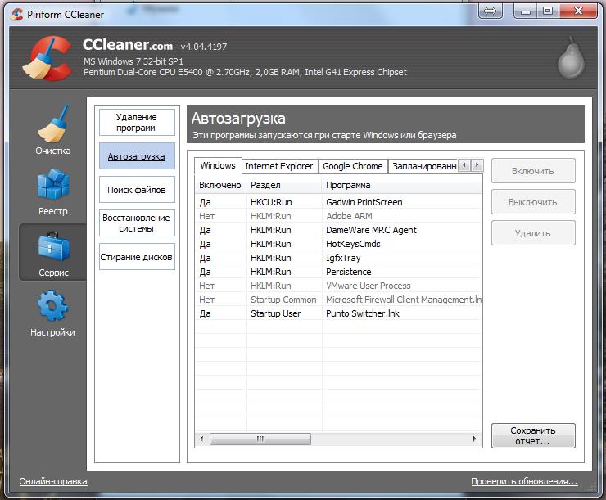
Task: Select the Gadwin PrintScreen entry
Action: (338, 202)
